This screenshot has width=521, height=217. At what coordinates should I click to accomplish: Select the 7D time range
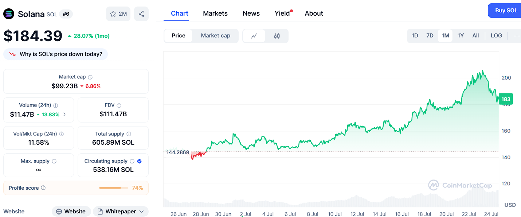[x=430, y=36]
